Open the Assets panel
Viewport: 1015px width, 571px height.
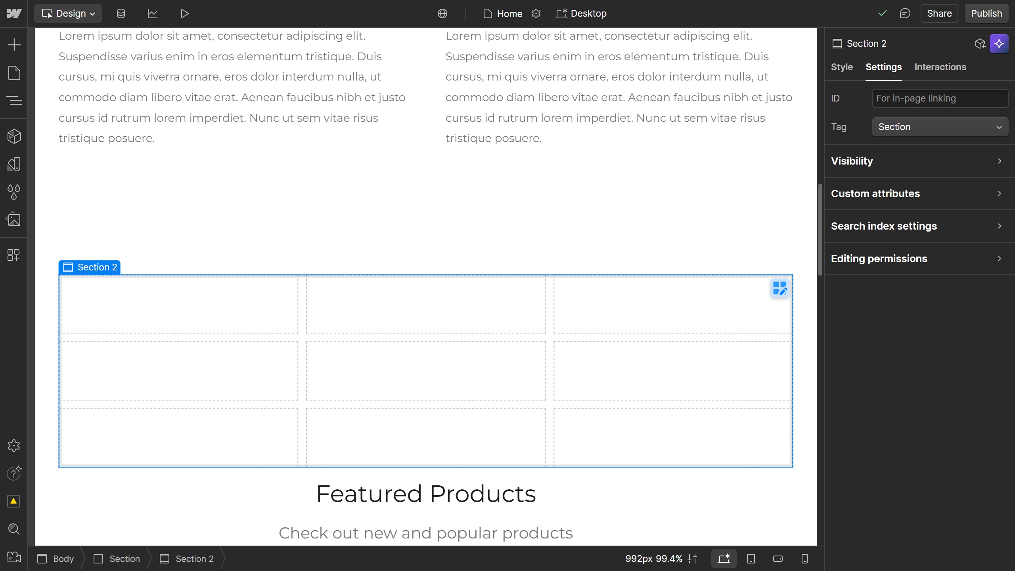14,219
